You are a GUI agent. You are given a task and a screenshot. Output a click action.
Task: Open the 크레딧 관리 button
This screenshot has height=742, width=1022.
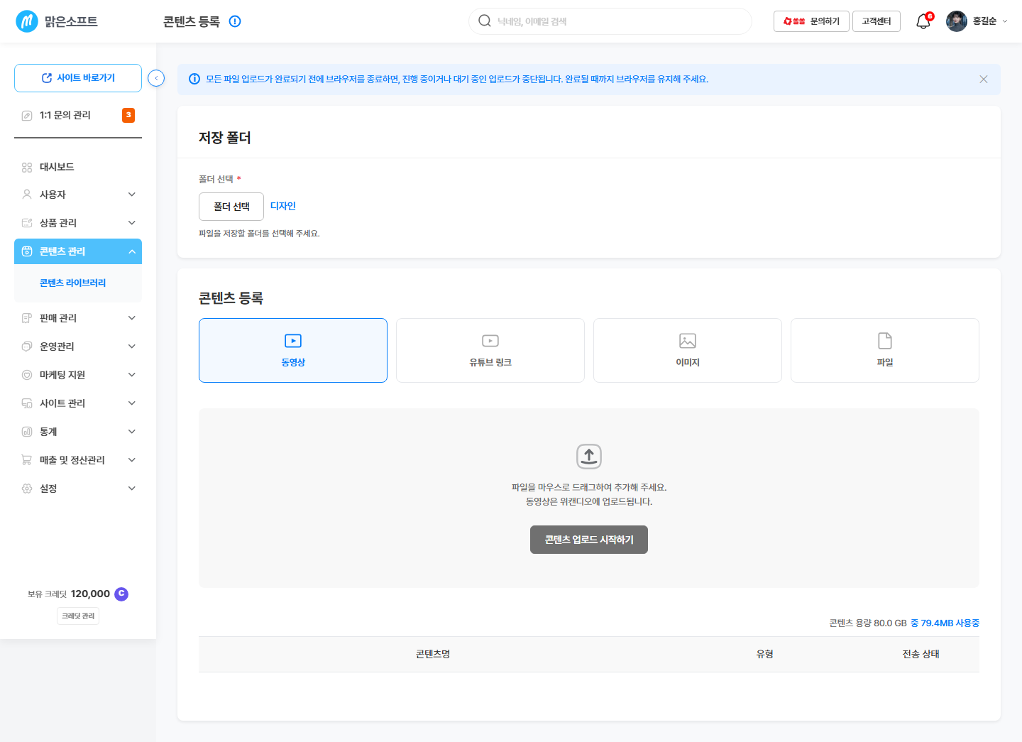(78, 616)
